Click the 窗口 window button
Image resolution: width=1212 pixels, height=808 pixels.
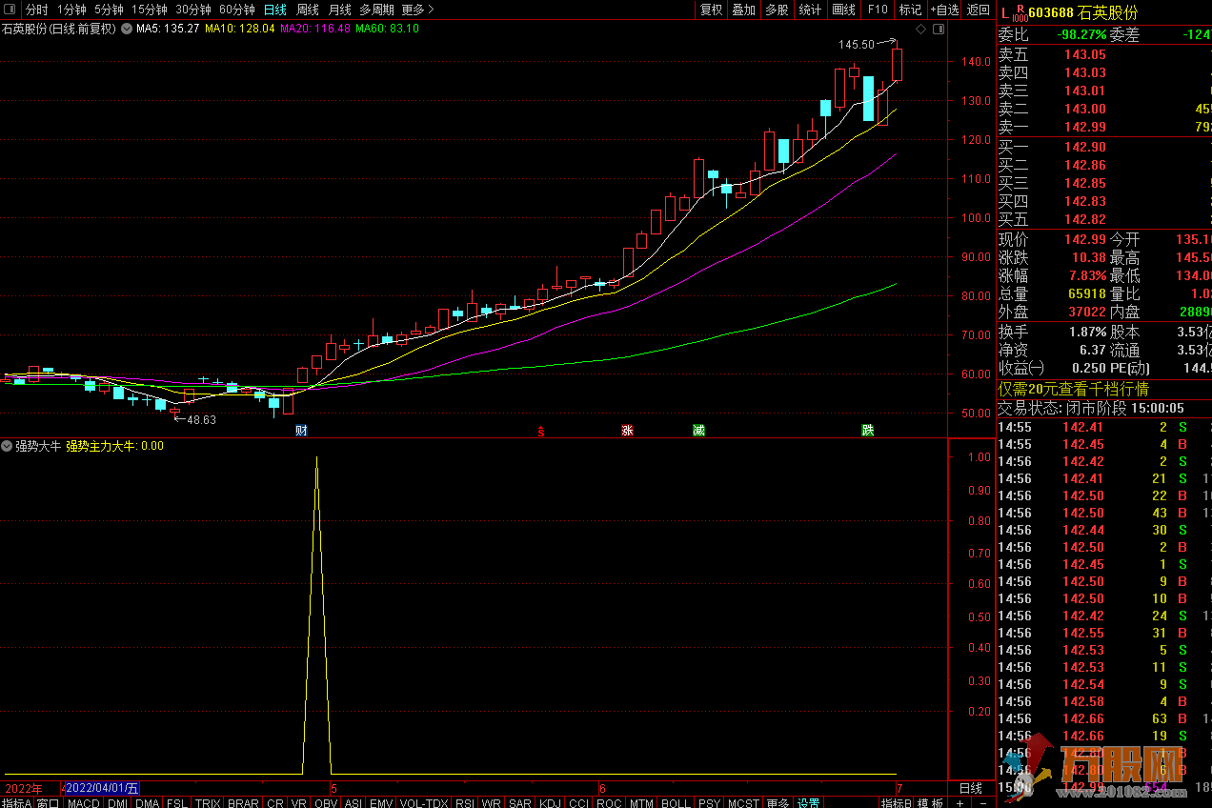point(48,803)
